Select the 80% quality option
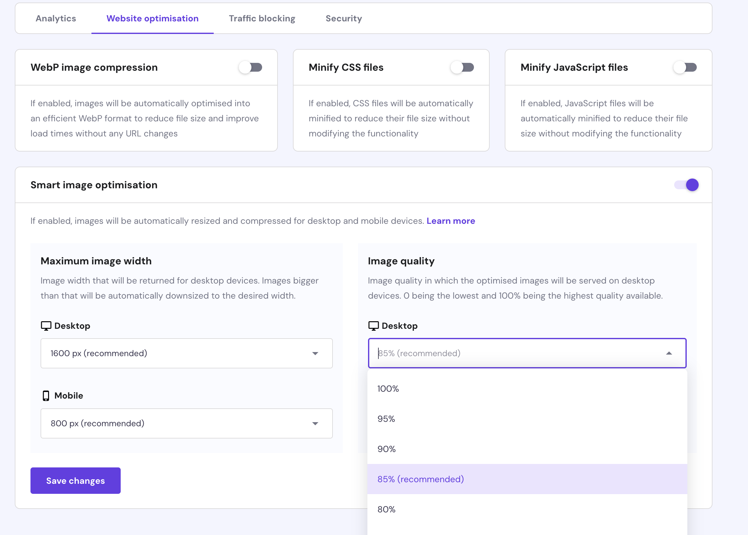Viewport: 748px width, 535px height. click(527, 509)
